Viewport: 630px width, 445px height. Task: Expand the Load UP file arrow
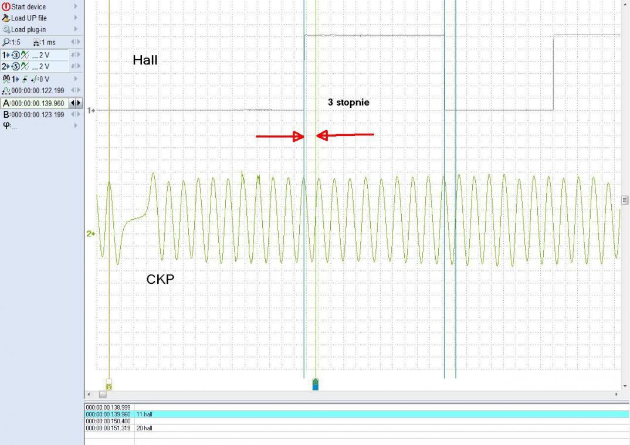point(76,18)
